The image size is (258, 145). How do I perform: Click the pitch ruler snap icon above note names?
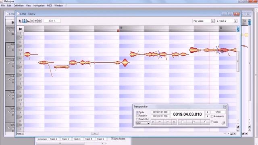tap(20, 29)
